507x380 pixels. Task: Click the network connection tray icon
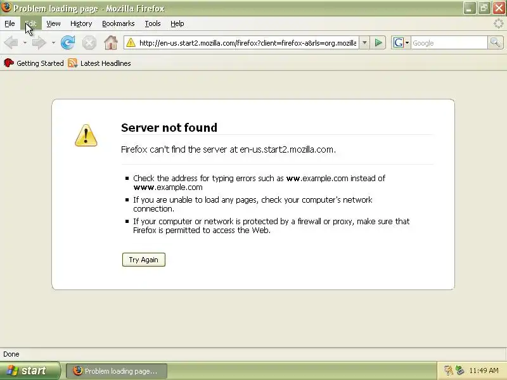click(459, 370)
